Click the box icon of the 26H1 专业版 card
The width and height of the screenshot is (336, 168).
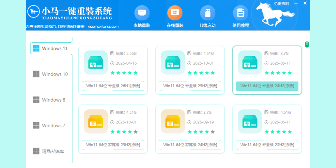(x=96, y=62)
